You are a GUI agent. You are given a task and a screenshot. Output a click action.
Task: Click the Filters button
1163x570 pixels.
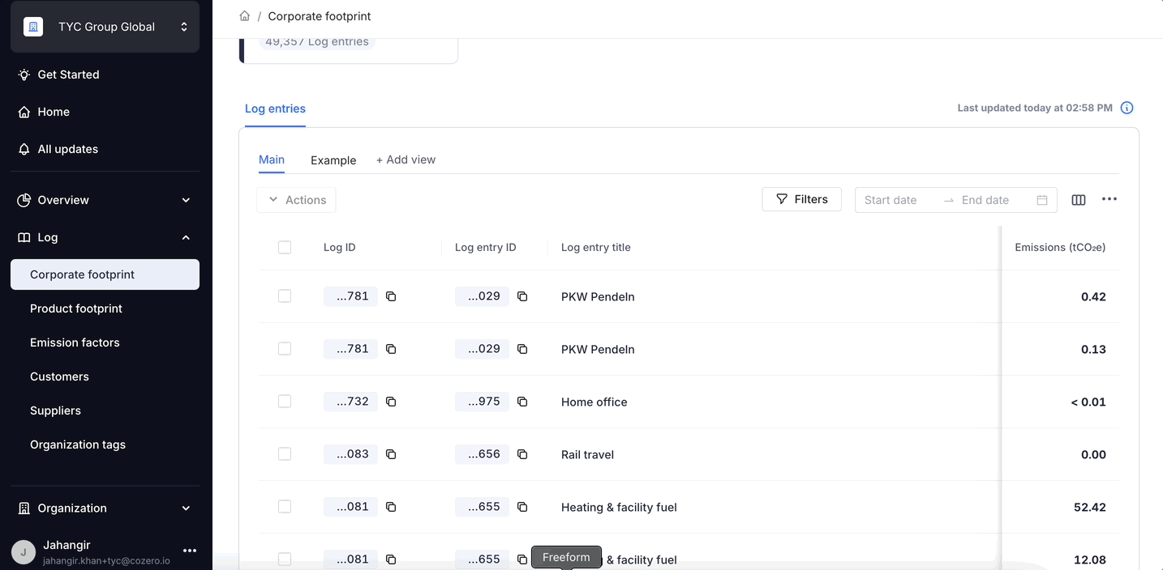click(801, 199)
